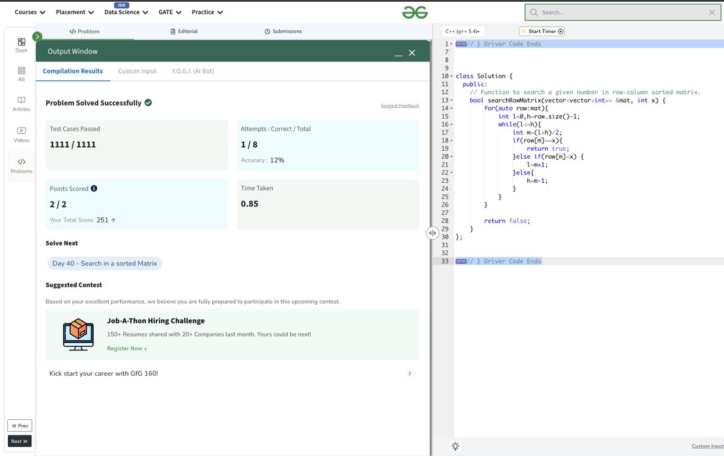Screen dimensions: 724x456
Task: Collapse sidebar with green arrow button
Action: click(37, 37)
